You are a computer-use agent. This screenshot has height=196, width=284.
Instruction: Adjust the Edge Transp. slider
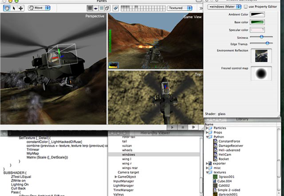(x=268, y=43)
